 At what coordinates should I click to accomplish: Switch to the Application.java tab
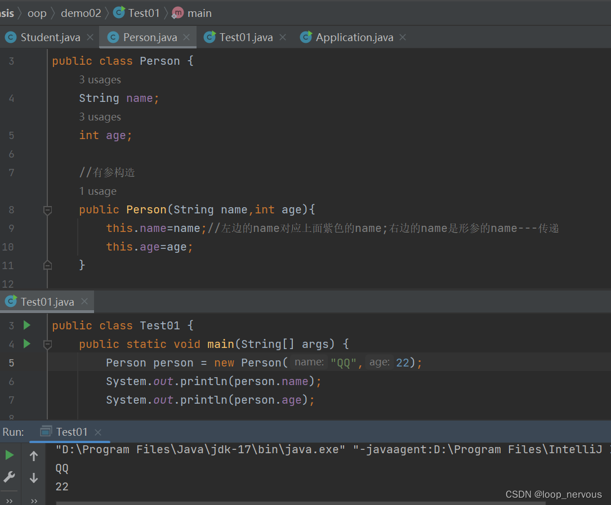coord(354,37)
